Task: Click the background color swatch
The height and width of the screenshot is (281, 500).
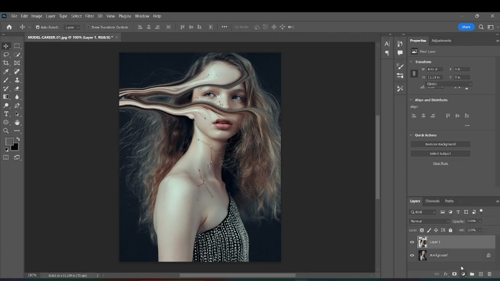Action: tap(14, 147)
